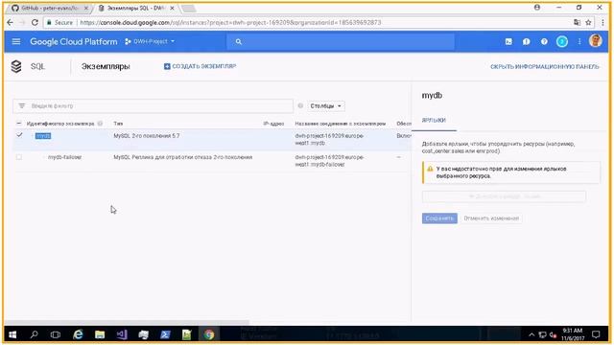This screenshot has width=614, height=345.
Task: Open the Windows Action Center notifications
Action: [x=596, y=334]
